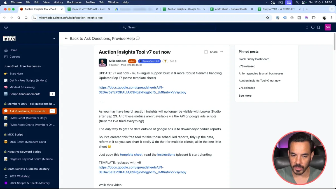The image size is (336, 189).
Task: Open the Chrome Extensions puzzle icon
Action: click(x=314, y=18)
